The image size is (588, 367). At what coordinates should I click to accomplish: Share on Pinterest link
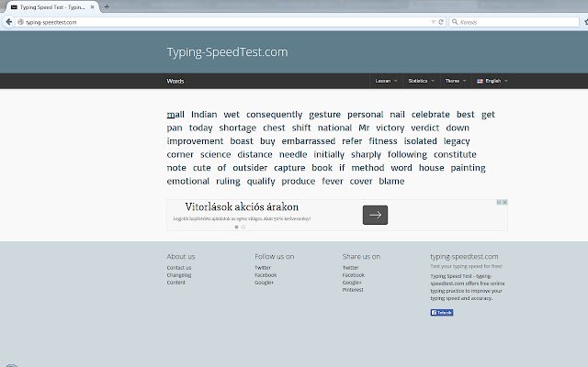[x=353, y=290]
